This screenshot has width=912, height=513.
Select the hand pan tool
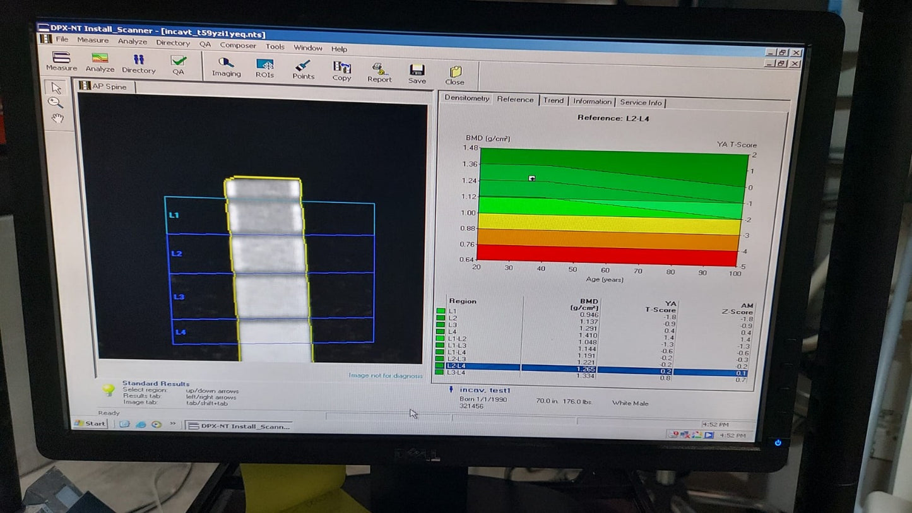point(57,118)
